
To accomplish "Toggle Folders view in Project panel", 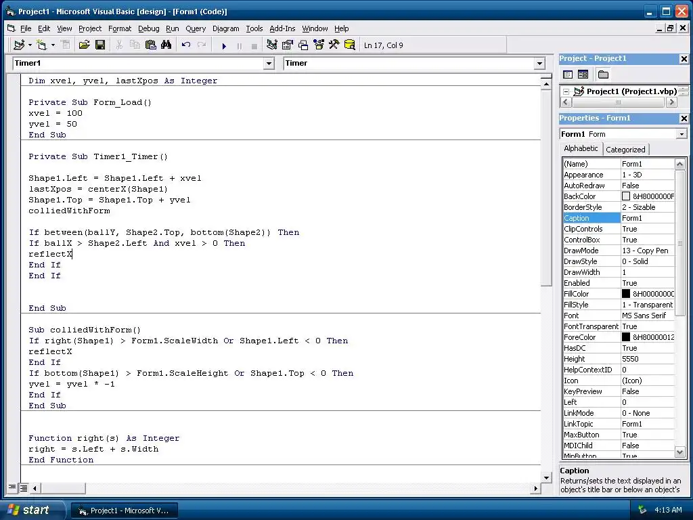I will (603, 74).
